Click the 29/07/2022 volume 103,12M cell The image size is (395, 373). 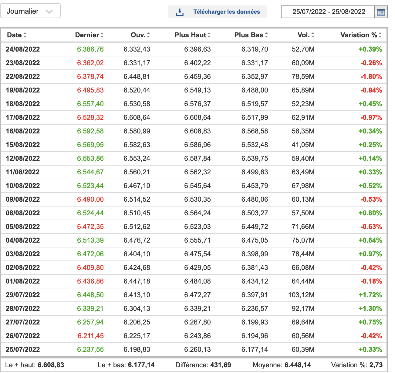(301, 295)
